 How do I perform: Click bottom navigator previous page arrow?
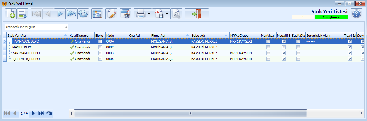tap(15, 113)
